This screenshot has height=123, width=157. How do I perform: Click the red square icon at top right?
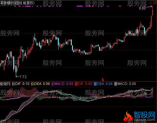point(154,3)
